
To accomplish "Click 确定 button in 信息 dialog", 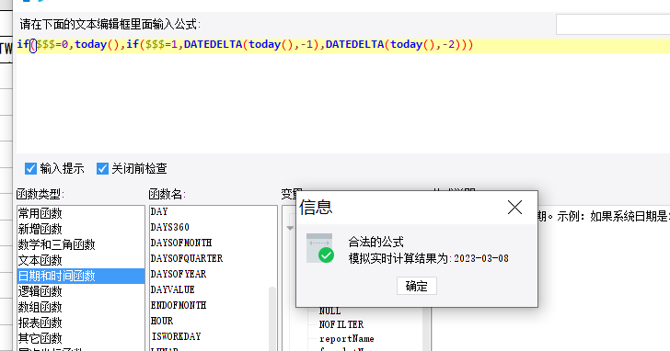I will [417, 286].
